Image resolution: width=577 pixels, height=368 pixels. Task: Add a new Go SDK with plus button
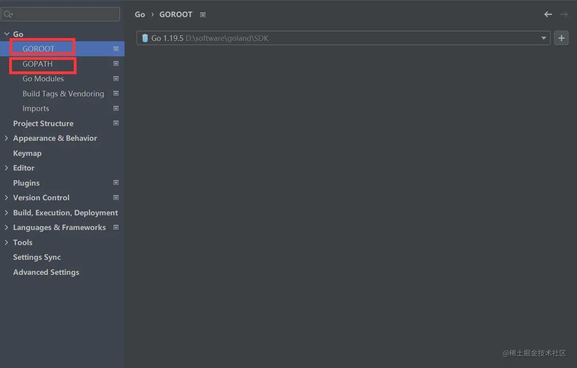click(x=561, y=38)
